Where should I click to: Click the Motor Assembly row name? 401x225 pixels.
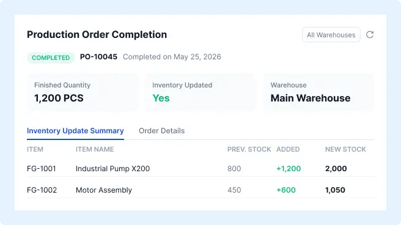point(104,190)
